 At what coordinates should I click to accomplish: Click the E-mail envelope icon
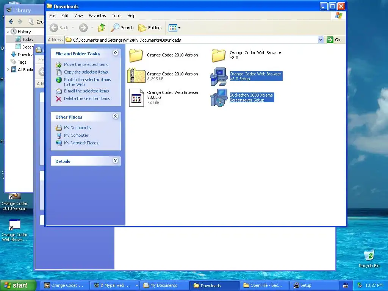[x=59, y=91]
